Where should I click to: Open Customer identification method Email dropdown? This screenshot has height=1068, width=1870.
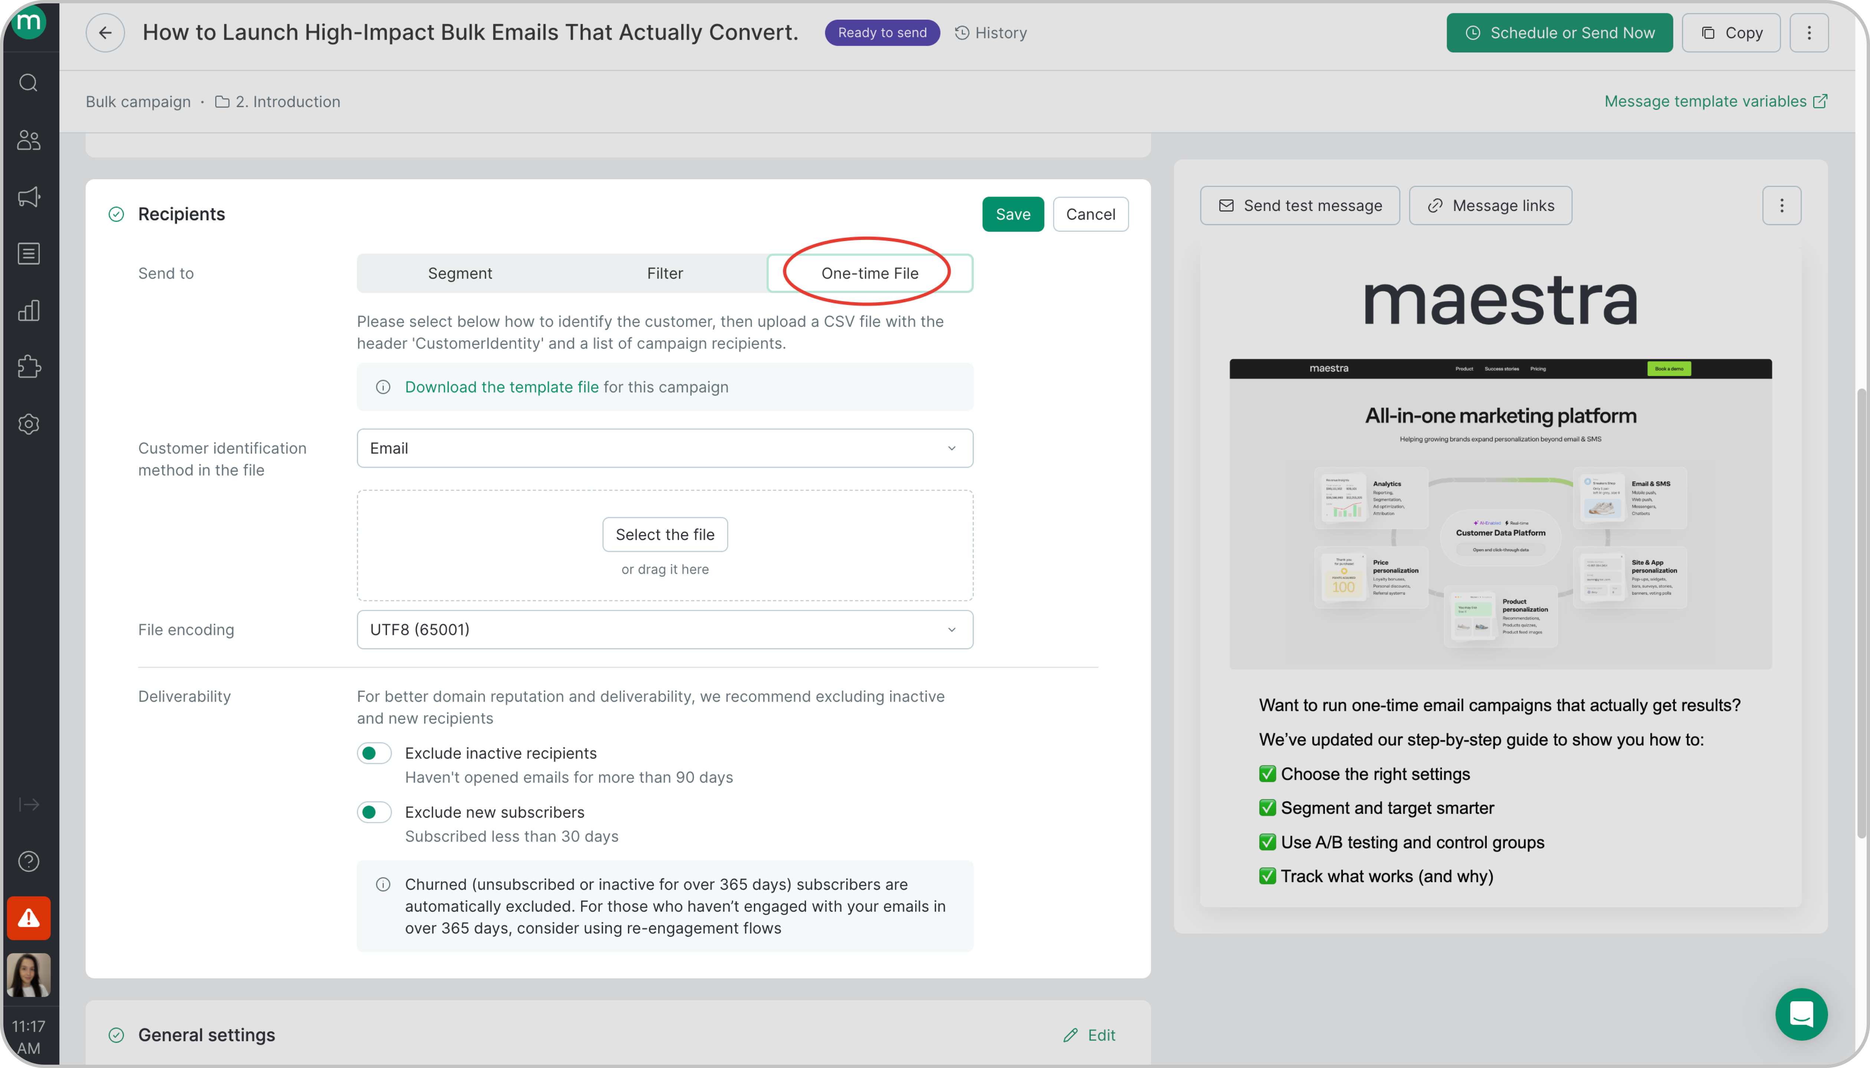pos(665,448)
